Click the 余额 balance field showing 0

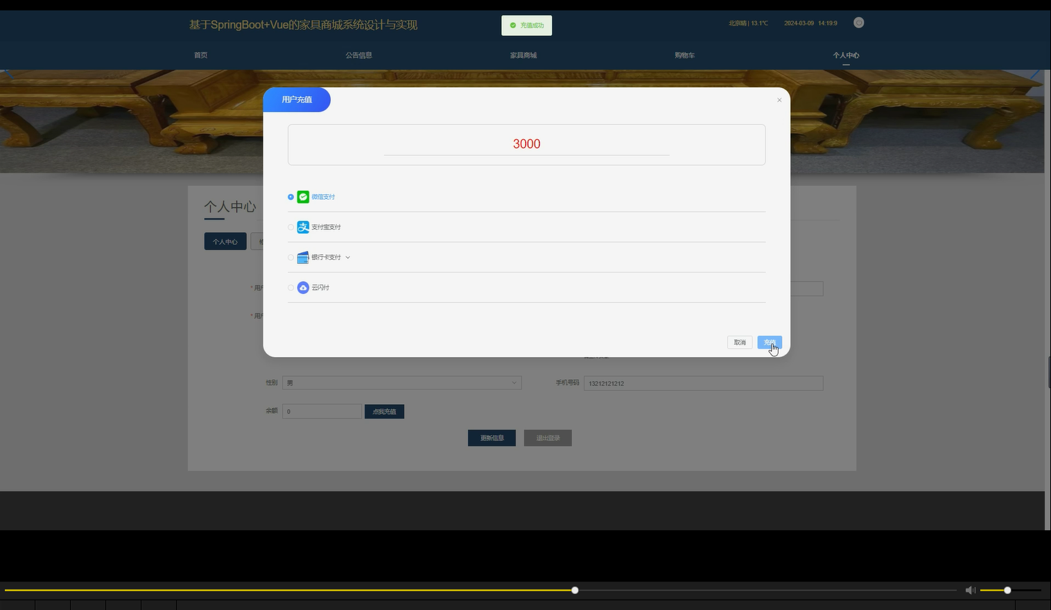point(322,412)
